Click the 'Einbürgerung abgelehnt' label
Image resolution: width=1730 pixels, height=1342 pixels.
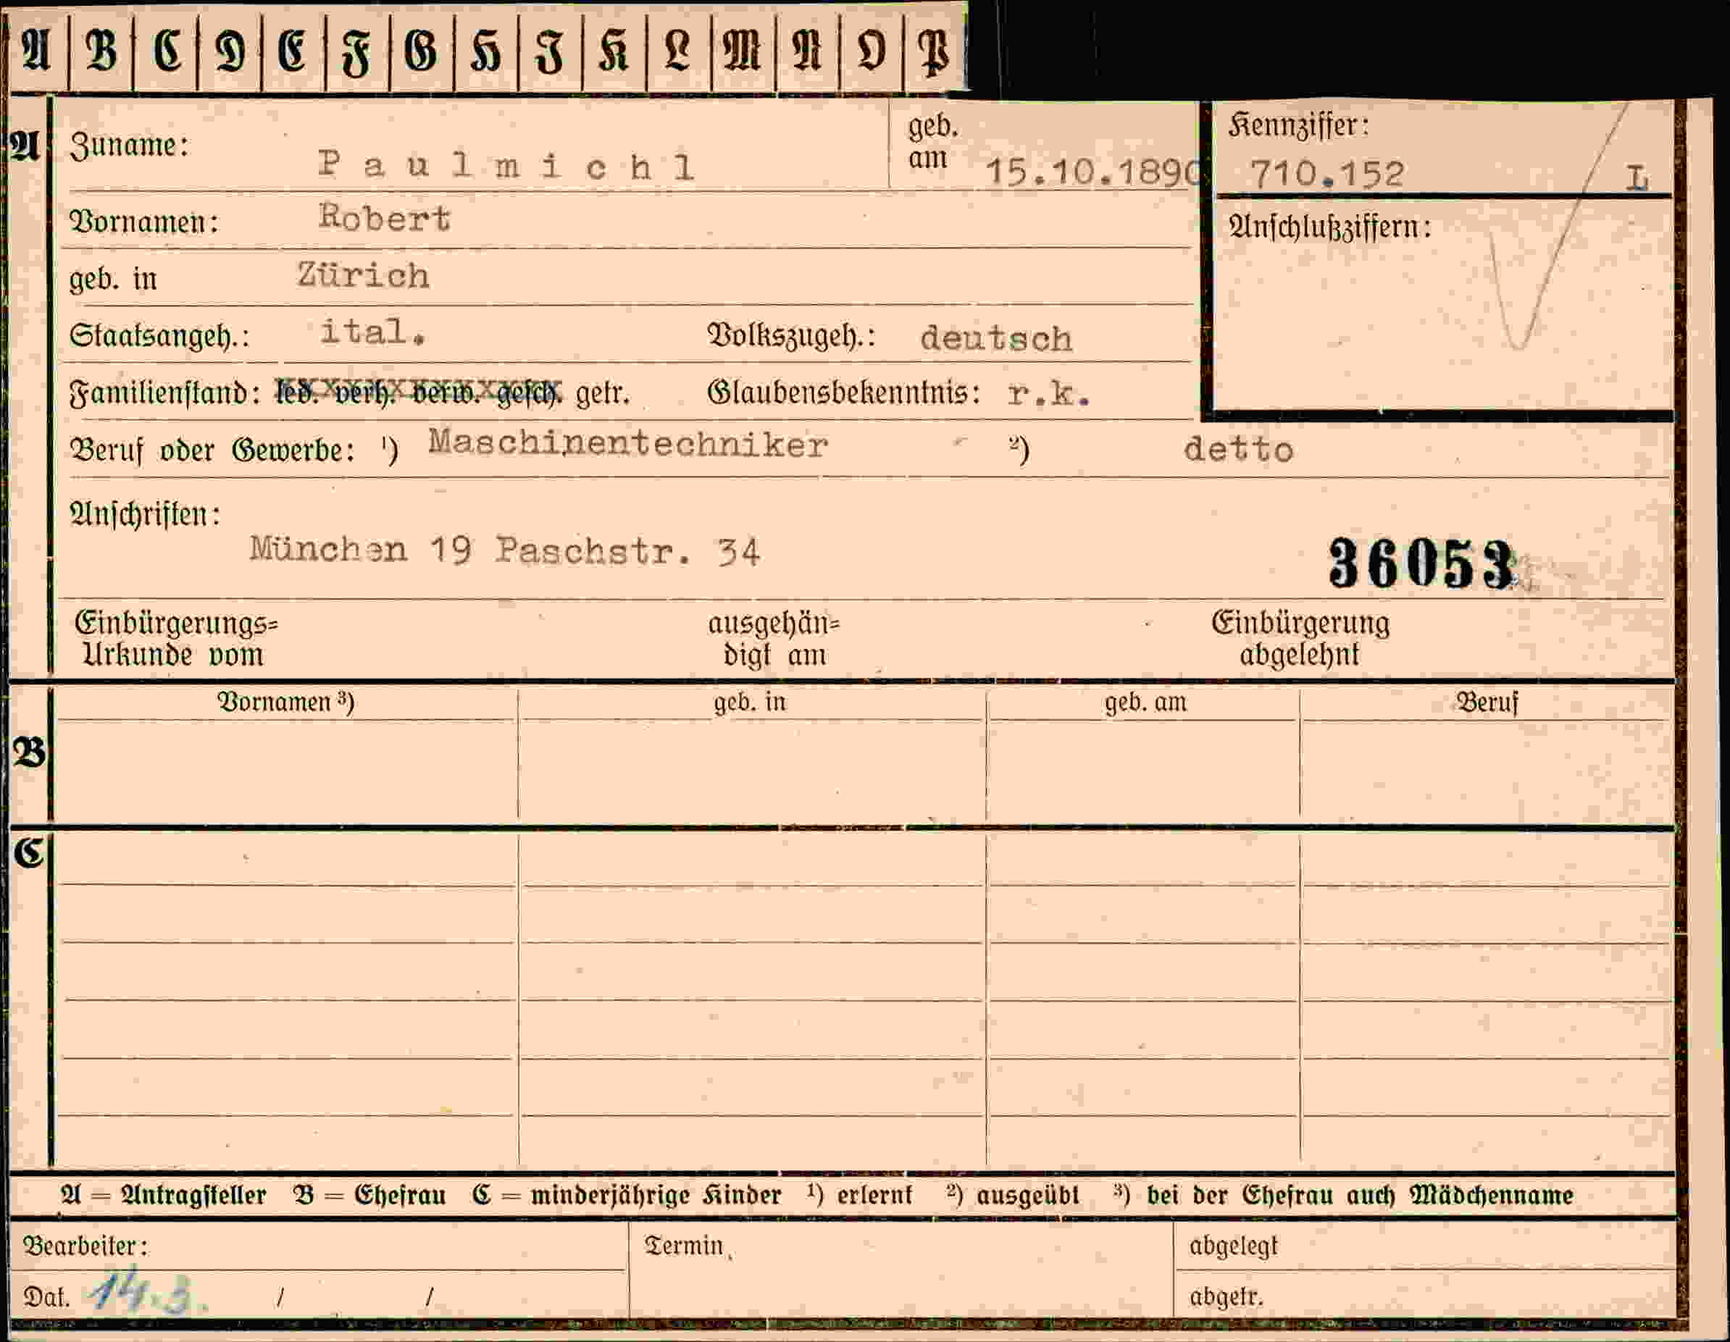pos(1300,638)
